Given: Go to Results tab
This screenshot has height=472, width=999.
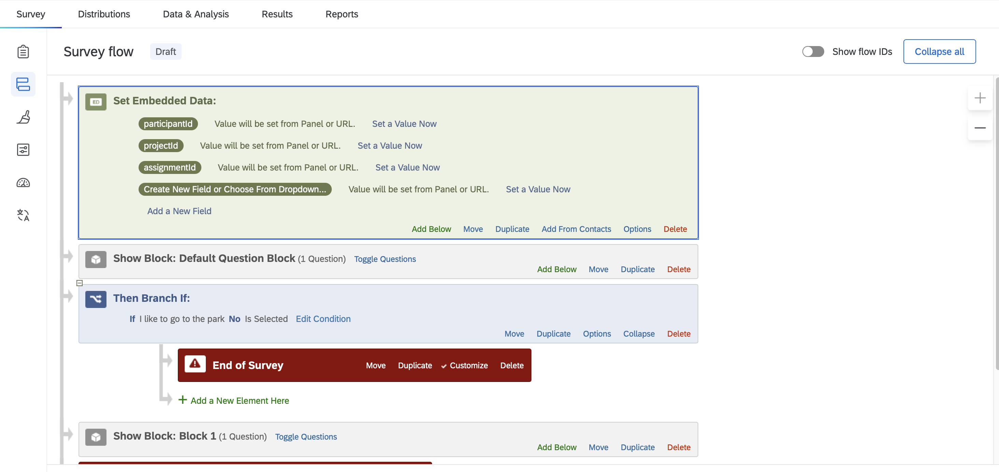Looking at the screenshot, I should pyautogui.click(x=277, y=14).
